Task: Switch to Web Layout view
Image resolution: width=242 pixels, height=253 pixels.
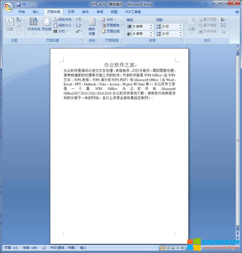Action: click(x=173, y=248)
